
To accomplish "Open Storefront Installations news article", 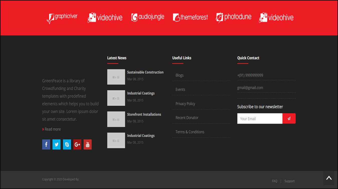I will click(144, 114).
